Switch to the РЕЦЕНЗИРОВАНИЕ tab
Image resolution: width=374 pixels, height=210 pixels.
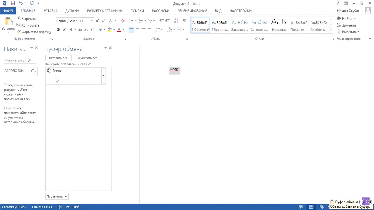192,11
